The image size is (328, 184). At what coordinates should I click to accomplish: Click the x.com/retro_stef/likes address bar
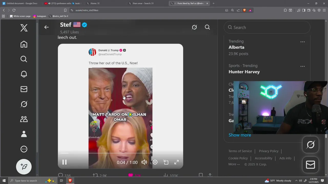[x=146, y=10]
